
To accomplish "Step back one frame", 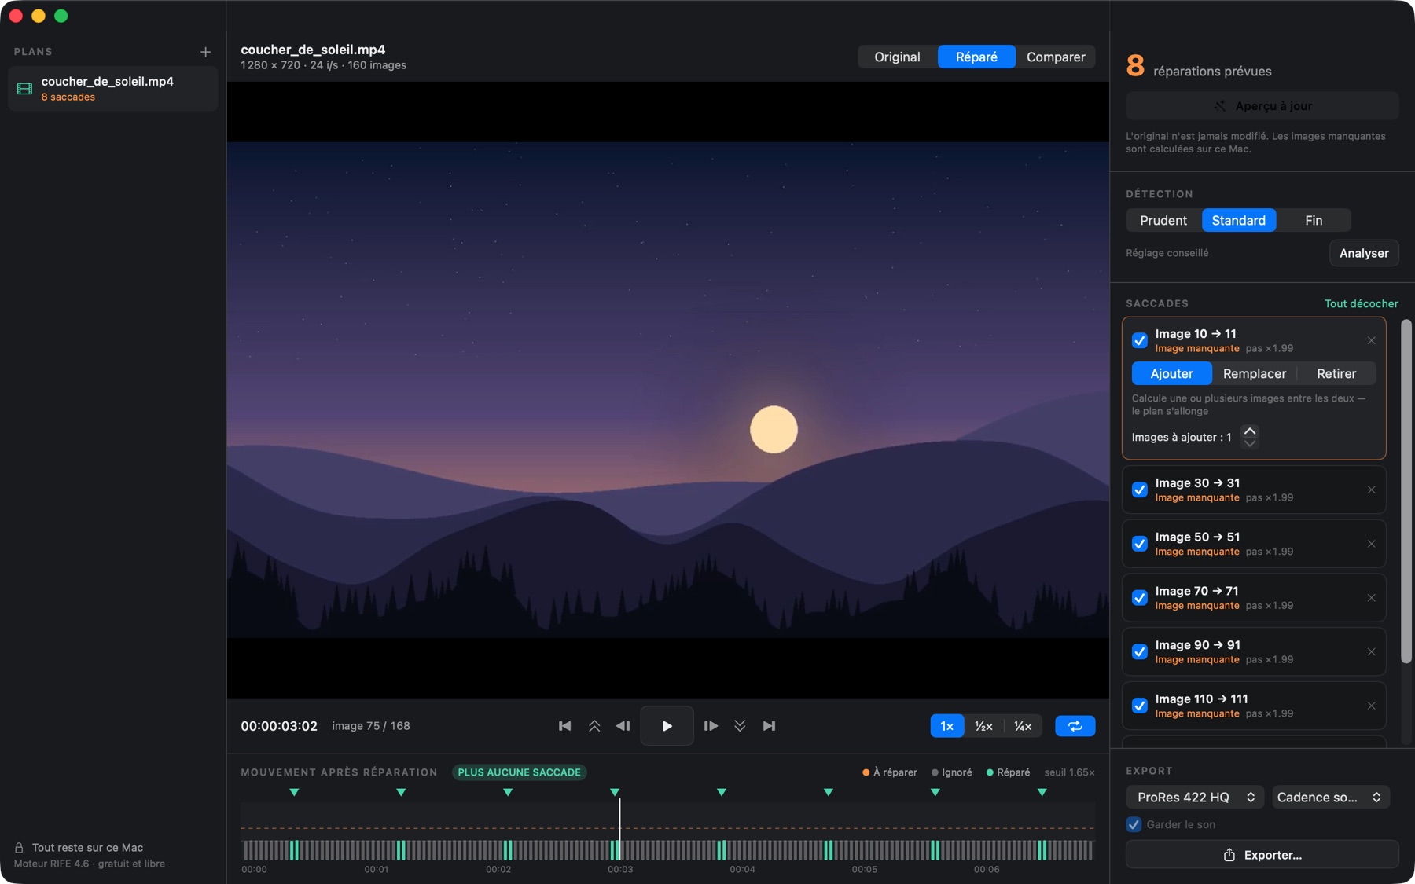I will coord(623,726).
